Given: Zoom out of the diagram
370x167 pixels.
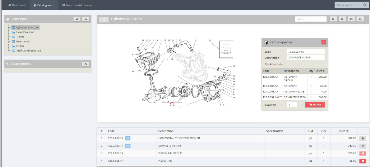Looking at the screenshot, I should tap(342, 19).
